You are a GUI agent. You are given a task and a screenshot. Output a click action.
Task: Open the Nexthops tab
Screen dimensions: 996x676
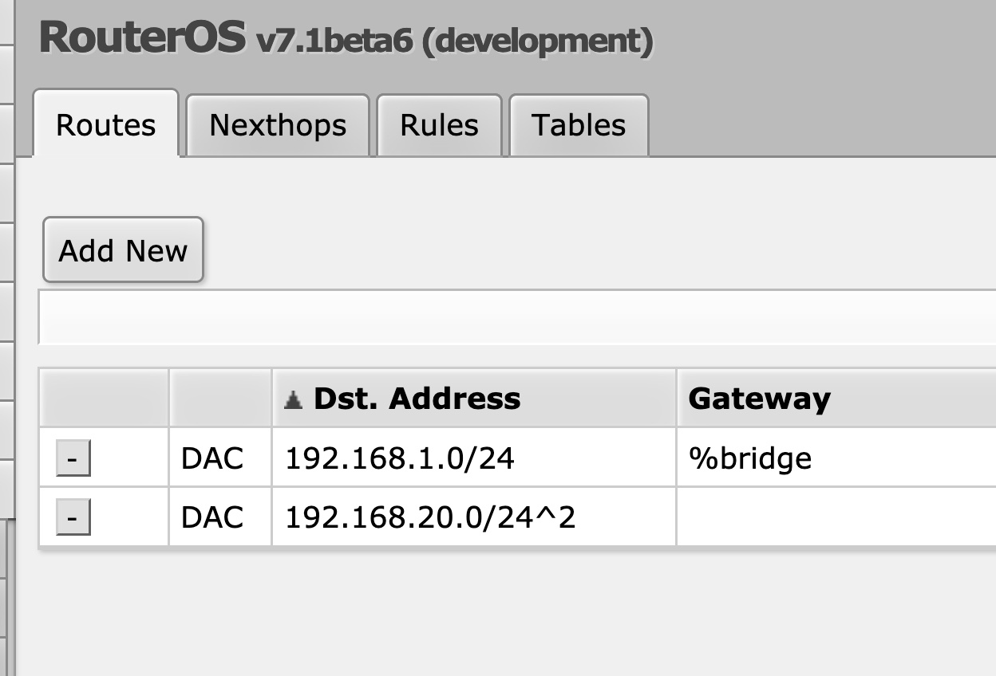[278, 125]
